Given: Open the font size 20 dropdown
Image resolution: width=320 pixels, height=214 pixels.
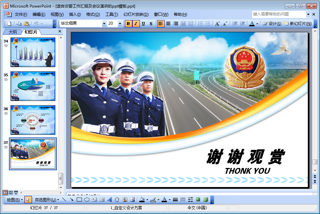Looking at the screenshot, I should click(x=120, y=24).
